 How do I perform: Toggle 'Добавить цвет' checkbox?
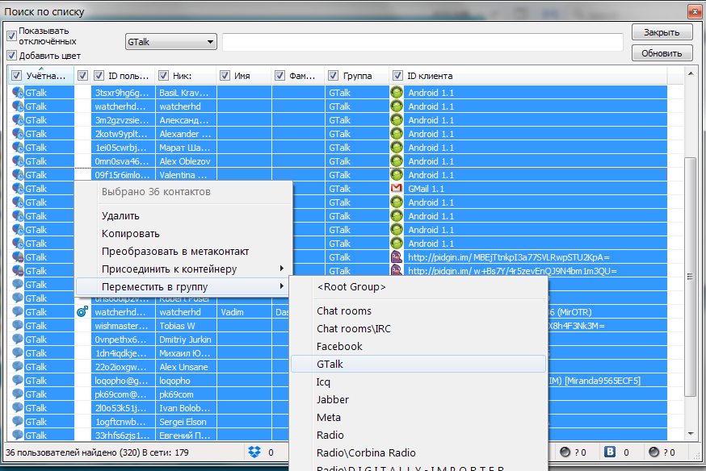12,56
